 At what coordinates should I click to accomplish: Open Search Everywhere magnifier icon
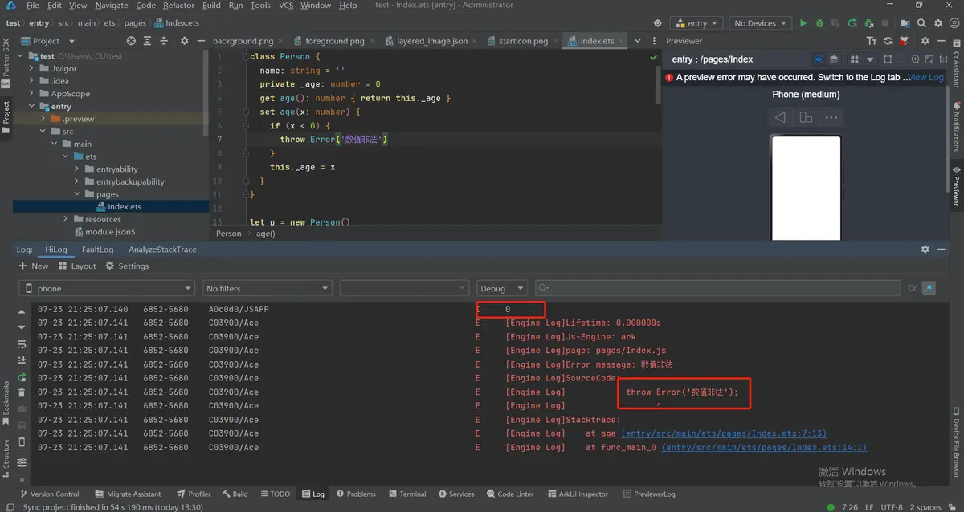(922, 23)
